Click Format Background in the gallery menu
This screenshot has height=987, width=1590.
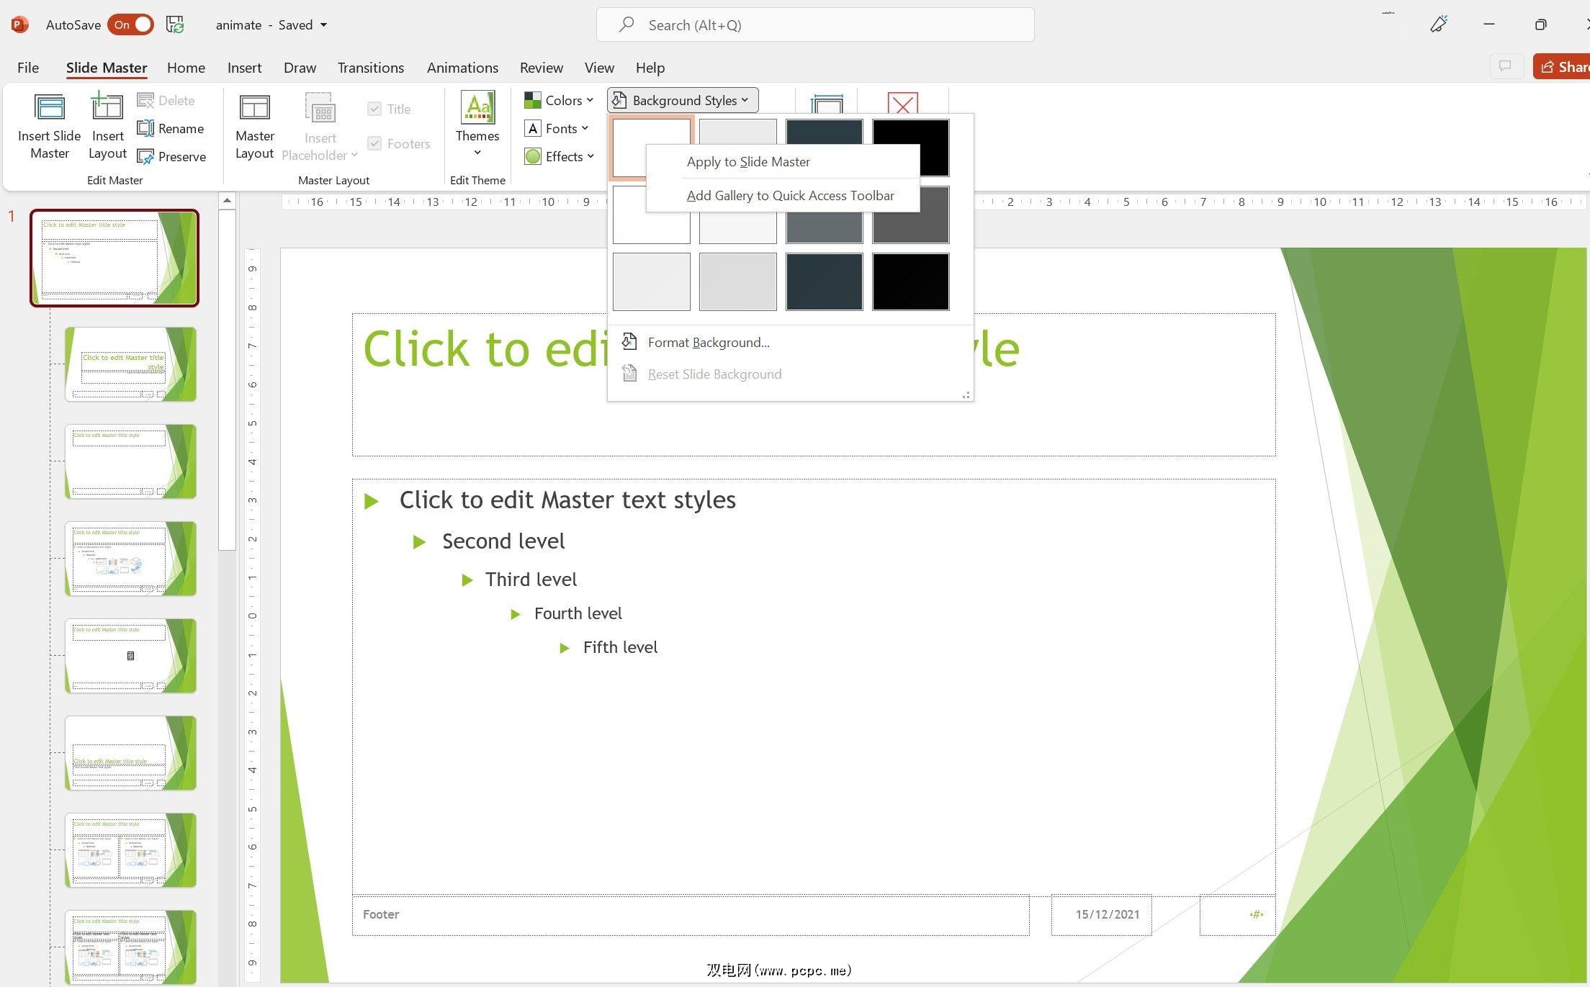(x=708, y=343)
